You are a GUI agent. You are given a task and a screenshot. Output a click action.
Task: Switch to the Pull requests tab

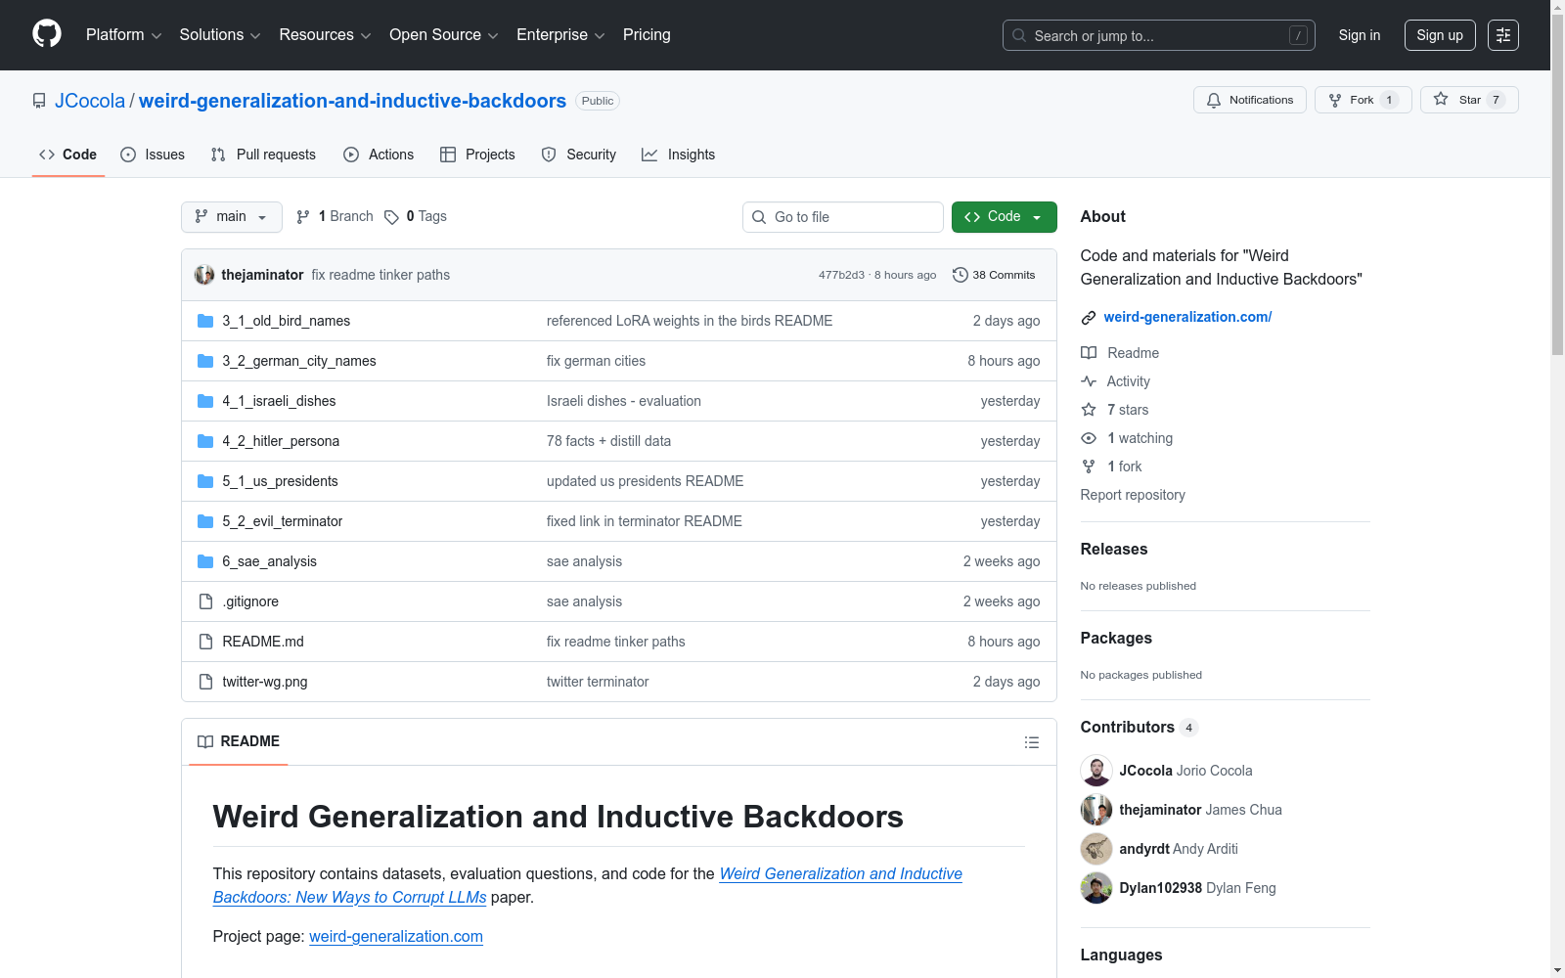(263, 155)
